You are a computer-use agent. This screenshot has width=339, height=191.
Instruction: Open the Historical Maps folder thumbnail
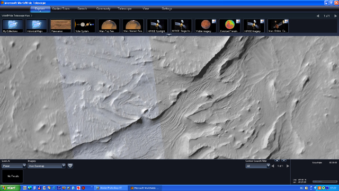click(37, 26)
